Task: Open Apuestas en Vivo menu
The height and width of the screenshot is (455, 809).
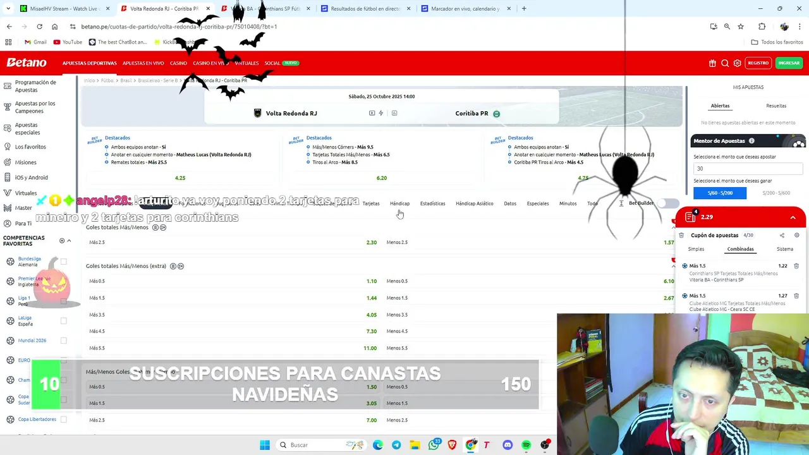Action: coord(143,63)
